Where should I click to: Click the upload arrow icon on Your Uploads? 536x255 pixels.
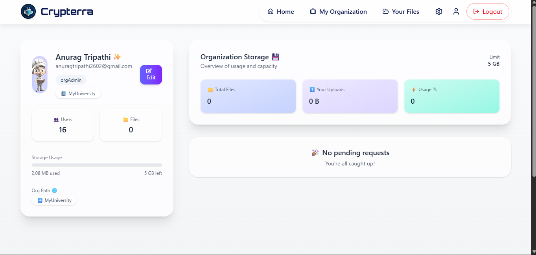point(312,90)
